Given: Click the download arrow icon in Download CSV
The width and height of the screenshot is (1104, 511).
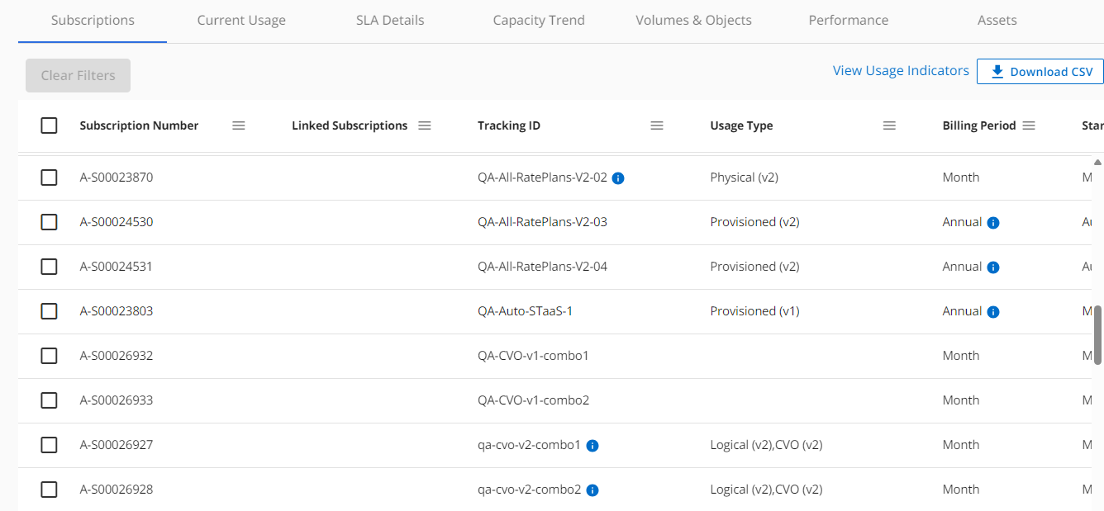Looking at the screenshot, I should pyautogui.click(x=997, y=72).
